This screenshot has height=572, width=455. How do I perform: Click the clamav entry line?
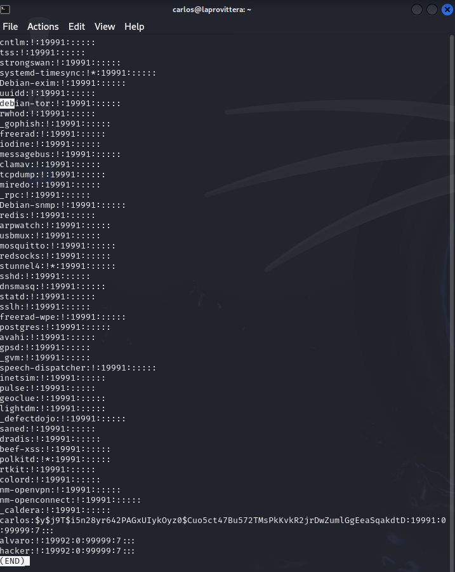tap(50, 165)
